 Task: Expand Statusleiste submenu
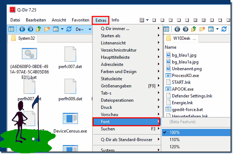[x=127, y=79]
